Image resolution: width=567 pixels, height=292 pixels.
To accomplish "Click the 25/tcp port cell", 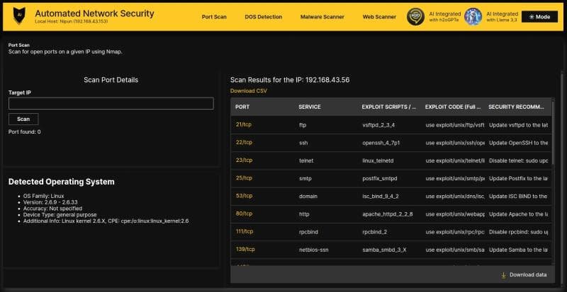I will [244, 178].
